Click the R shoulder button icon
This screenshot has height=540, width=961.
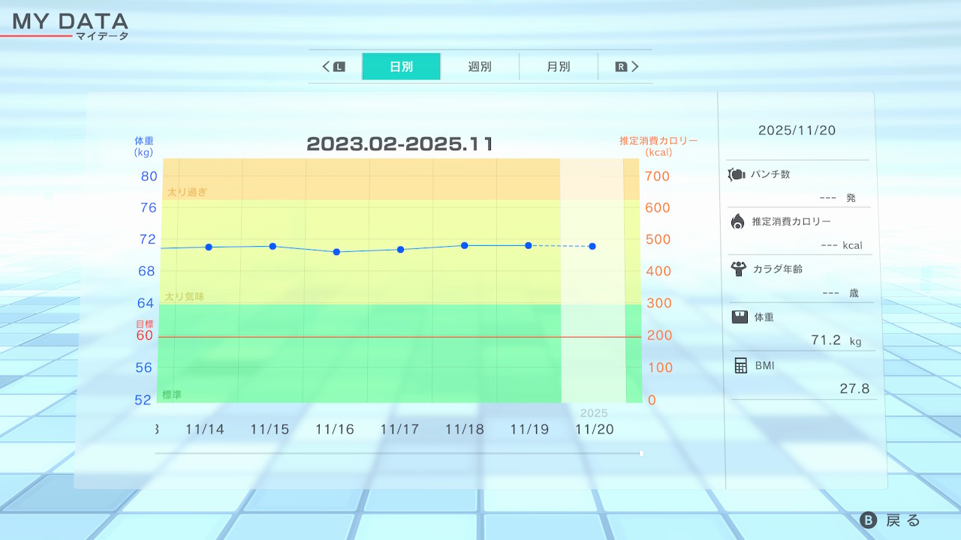pyautogui.click(x=621, y=67)
